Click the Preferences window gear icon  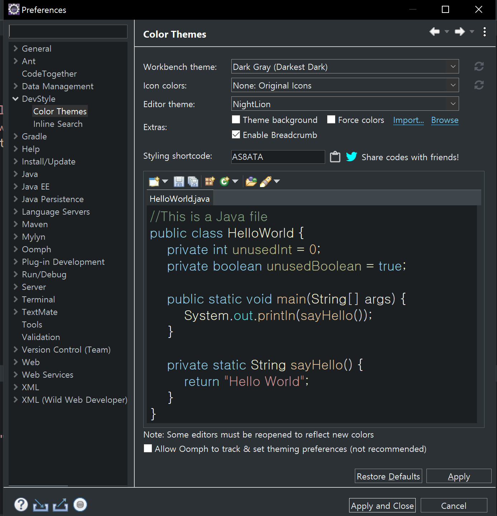pyautogui.click(x=14, y=9)
